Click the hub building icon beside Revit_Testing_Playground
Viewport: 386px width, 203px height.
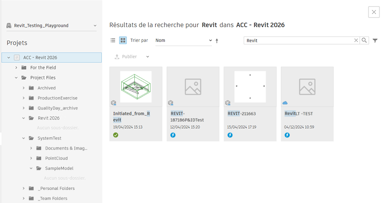[9, 25]
